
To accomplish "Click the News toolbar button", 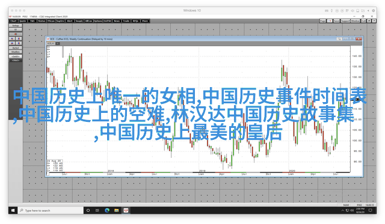I will 117,21.
